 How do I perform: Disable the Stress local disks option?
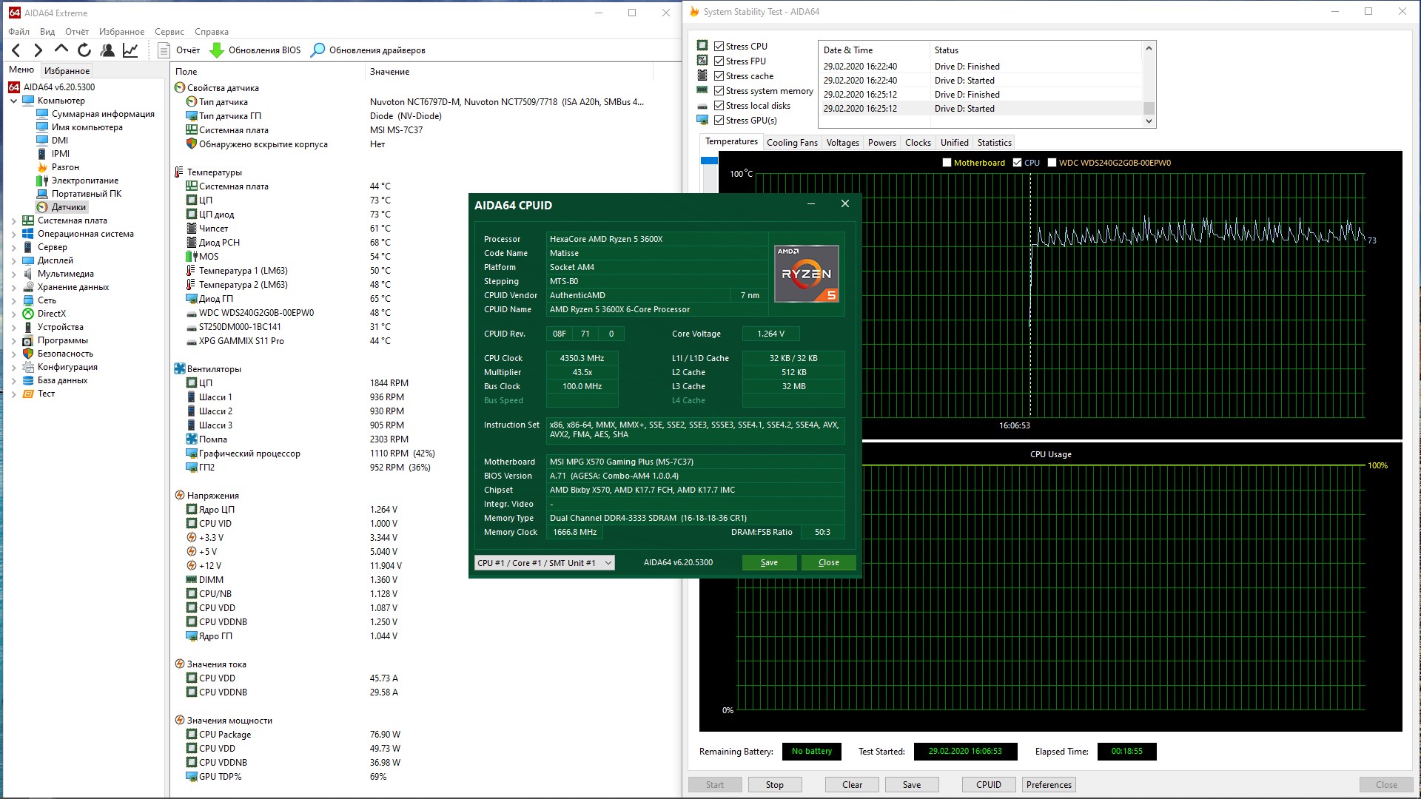719,105
